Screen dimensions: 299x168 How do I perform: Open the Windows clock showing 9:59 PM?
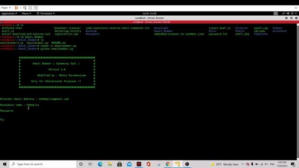click(282, 164)
